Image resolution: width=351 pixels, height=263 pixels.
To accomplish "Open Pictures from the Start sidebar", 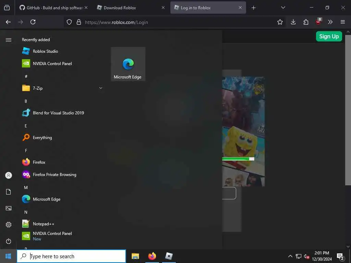I will (x=9, y=208).
